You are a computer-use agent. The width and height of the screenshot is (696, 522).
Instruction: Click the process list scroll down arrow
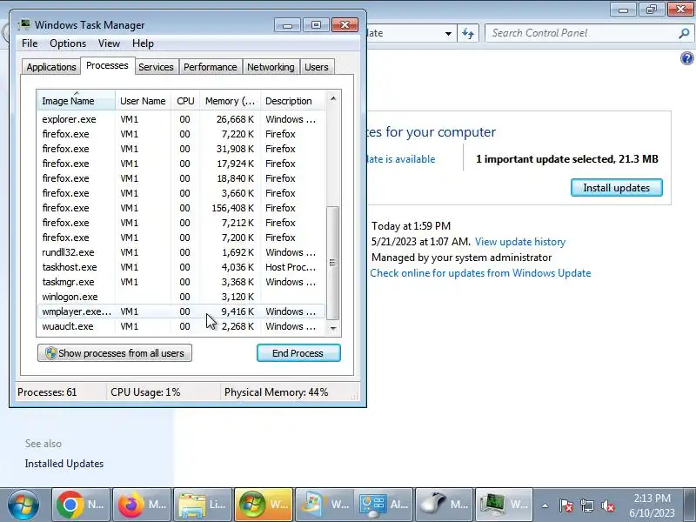point(333,329)
